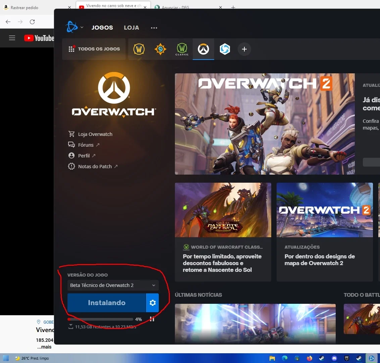Reload the browser page
The height and width of the screenshot is (363, 380).
point(32,22)
